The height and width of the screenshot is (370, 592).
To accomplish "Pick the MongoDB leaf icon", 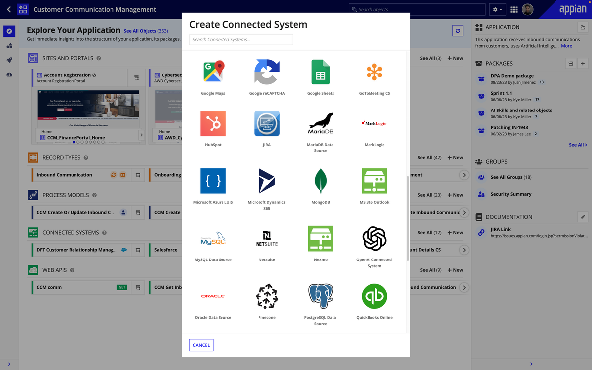I will click(x=321, y=181).
